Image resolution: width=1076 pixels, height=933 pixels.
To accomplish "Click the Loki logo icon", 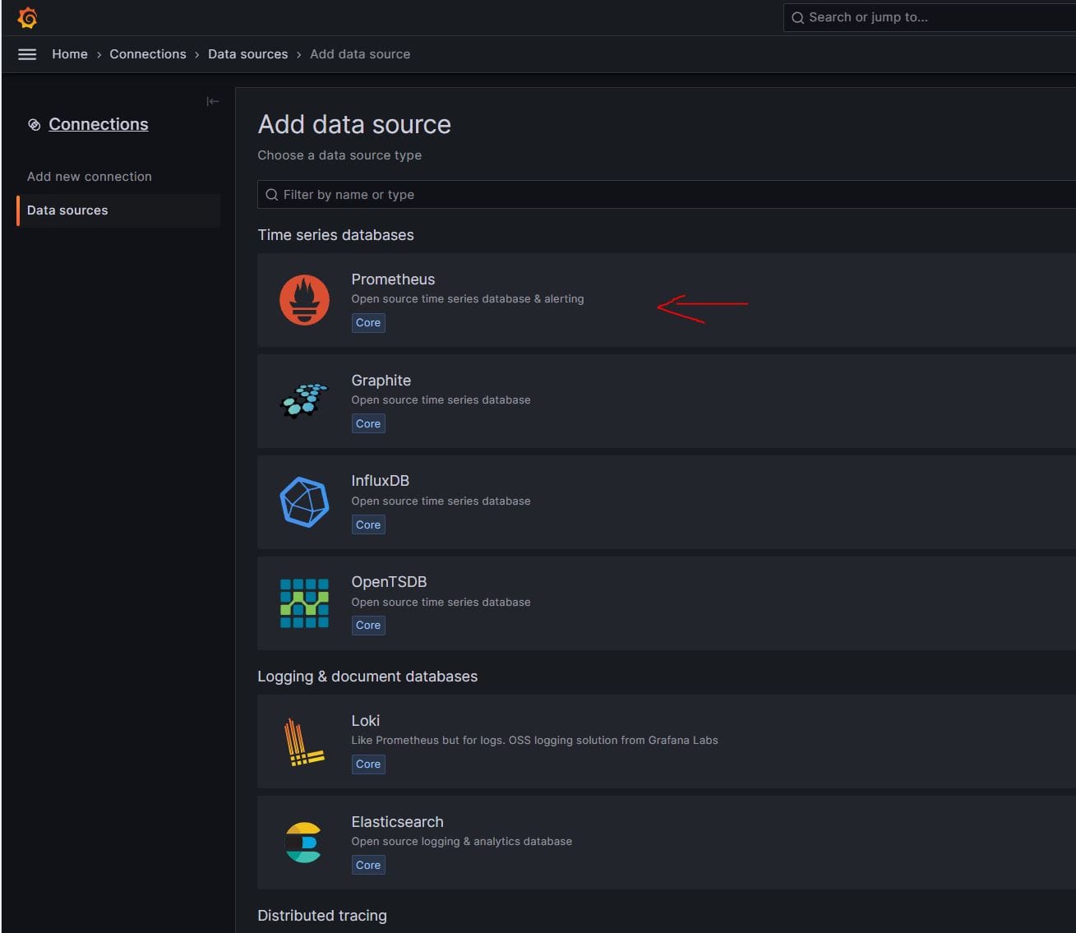I will [302, 741].
